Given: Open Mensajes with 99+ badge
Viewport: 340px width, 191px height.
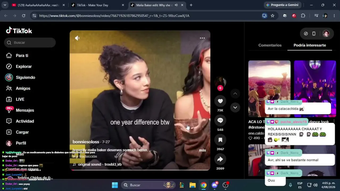Looking at the screenshot, I should coord(20,110).
